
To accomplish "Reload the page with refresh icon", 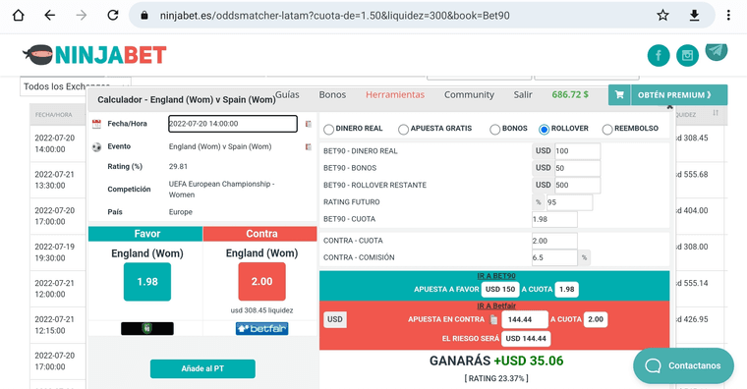I will pyautogui.click(x=113, y=16).
